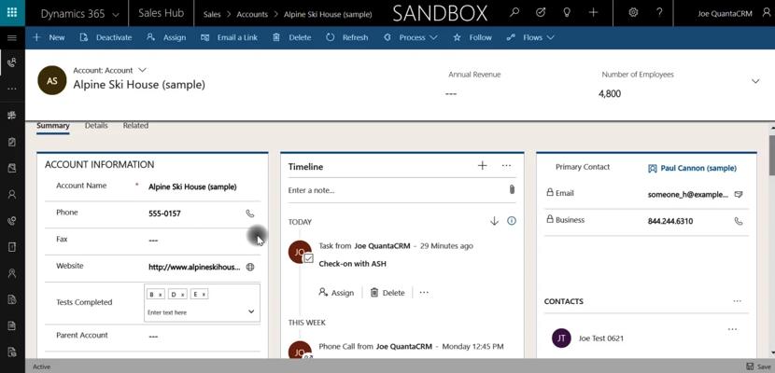Viewport: 775px width, 373px height.
Task: Mark Check-on with ASH task complete
Action: [x=308, y=258]
